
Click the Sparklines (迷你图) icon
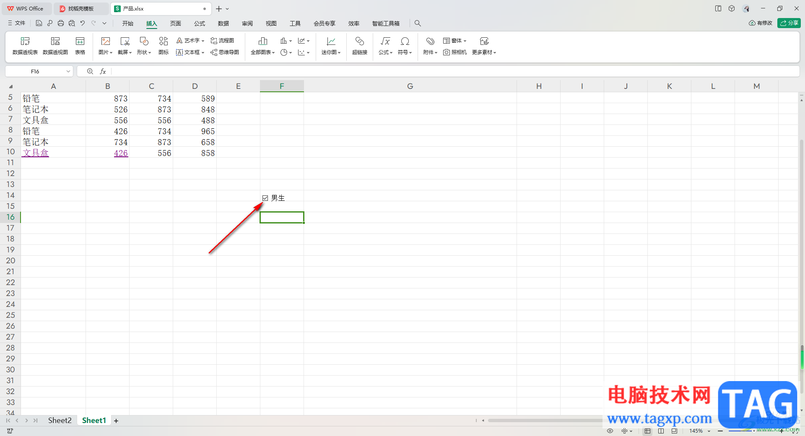click(x=331, y=41)
